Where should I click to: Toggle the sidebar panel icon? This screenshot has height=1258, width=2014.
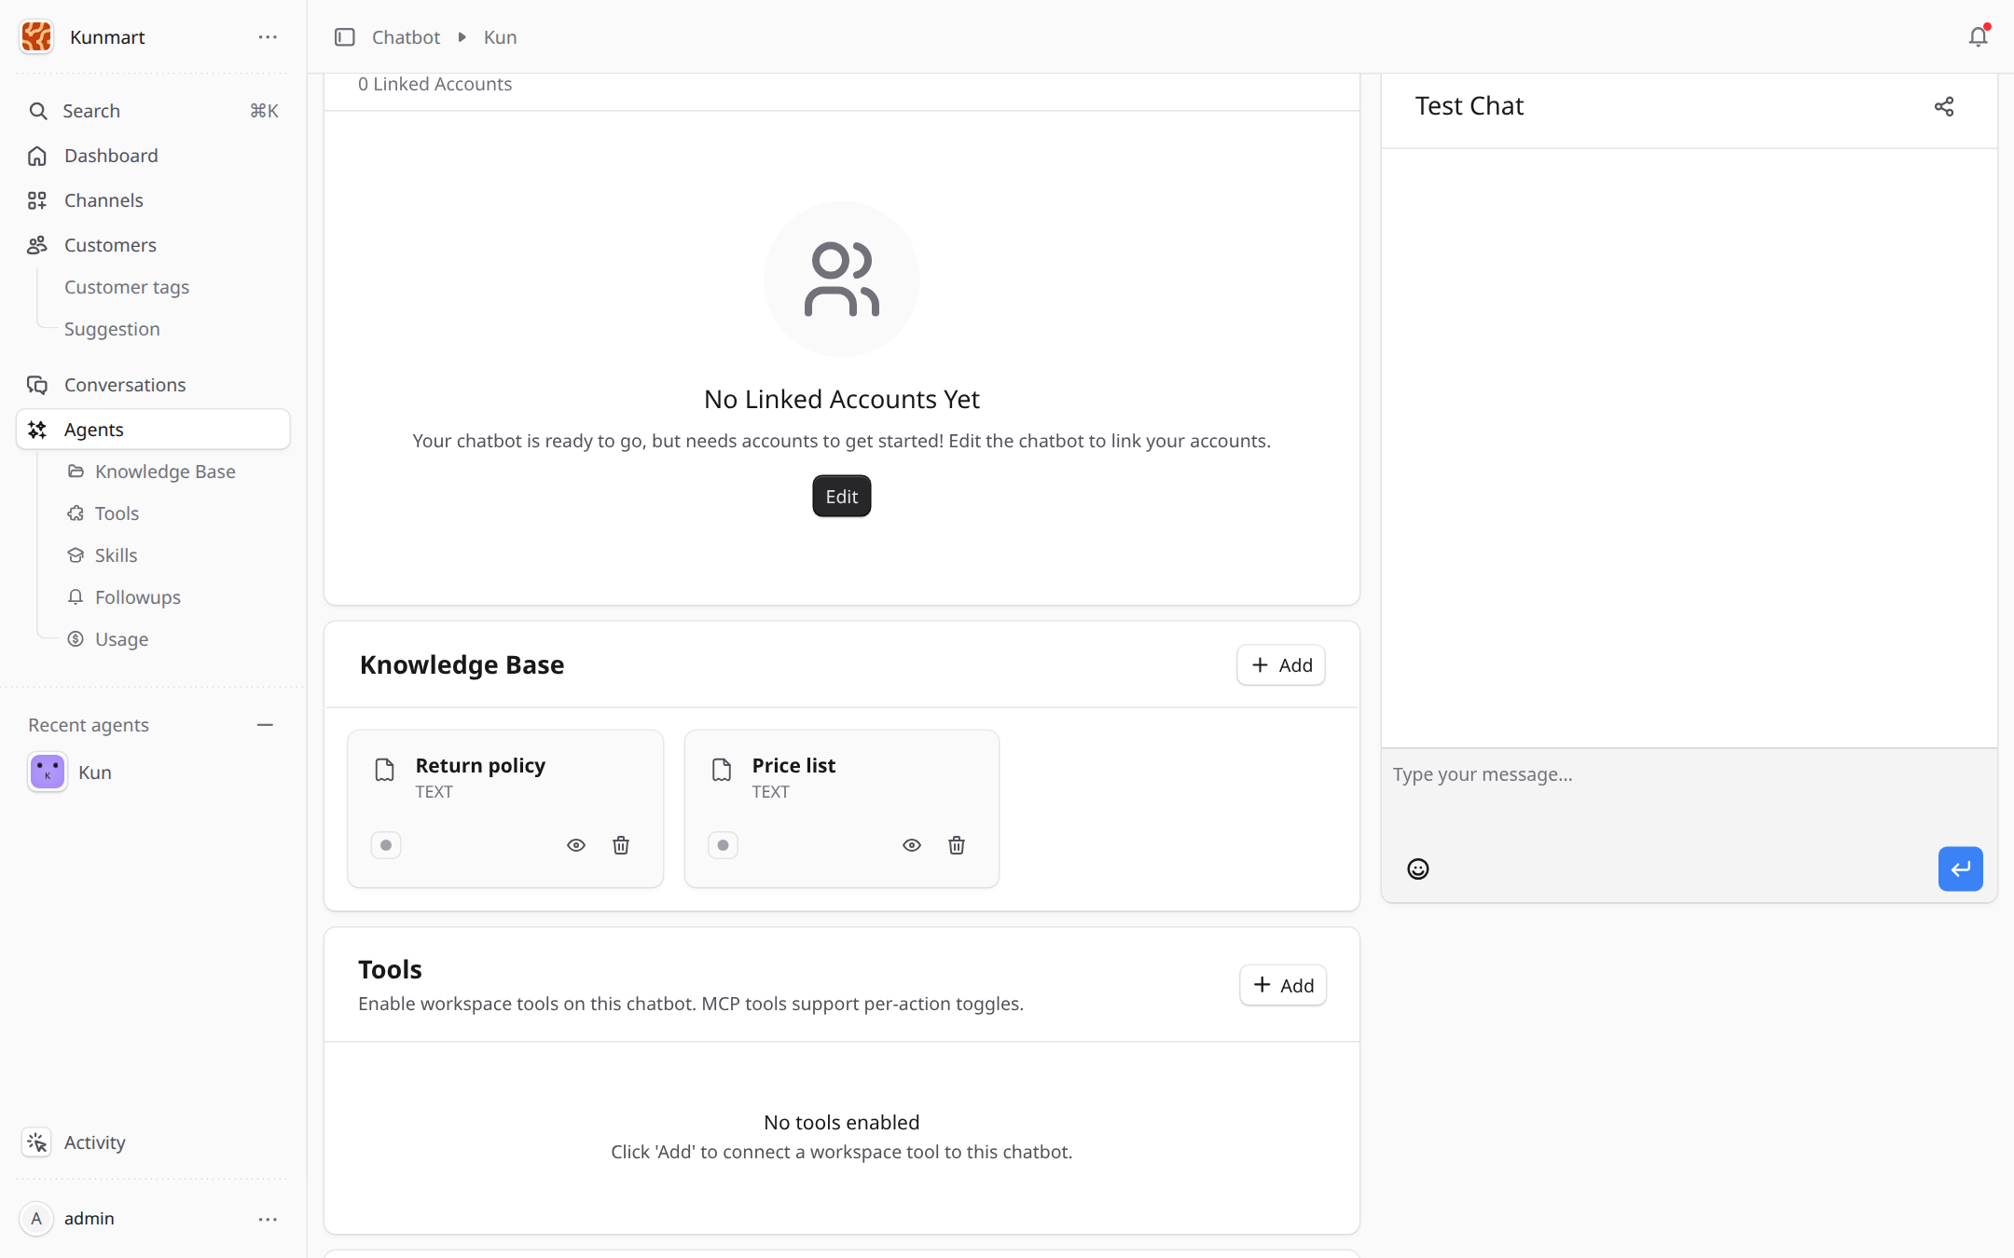coord(345,37)
